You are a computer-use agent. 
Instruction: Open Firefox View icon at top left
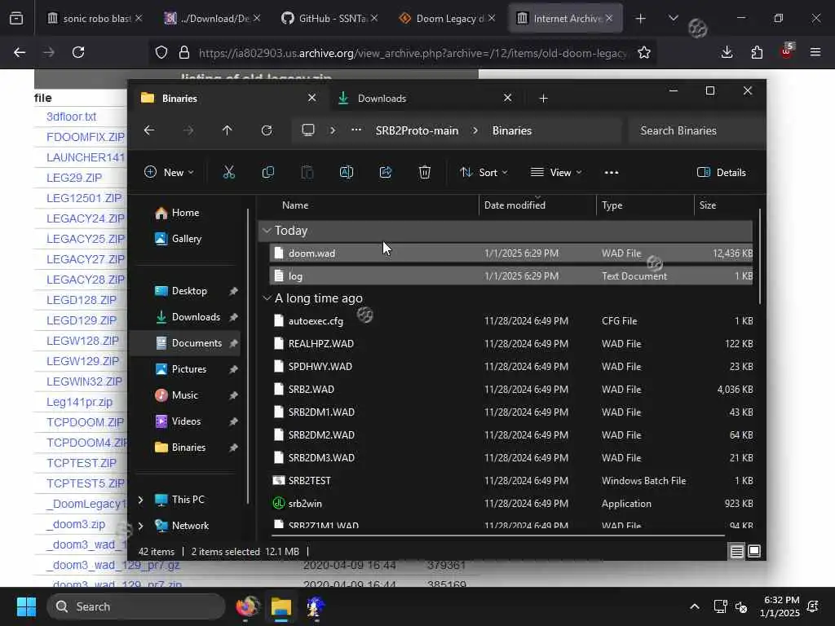coord(16,19)
